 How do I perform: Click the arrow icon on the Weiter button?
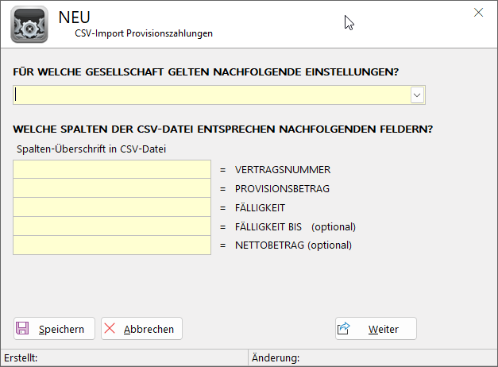pyautogui.click(x=344, y=329)
